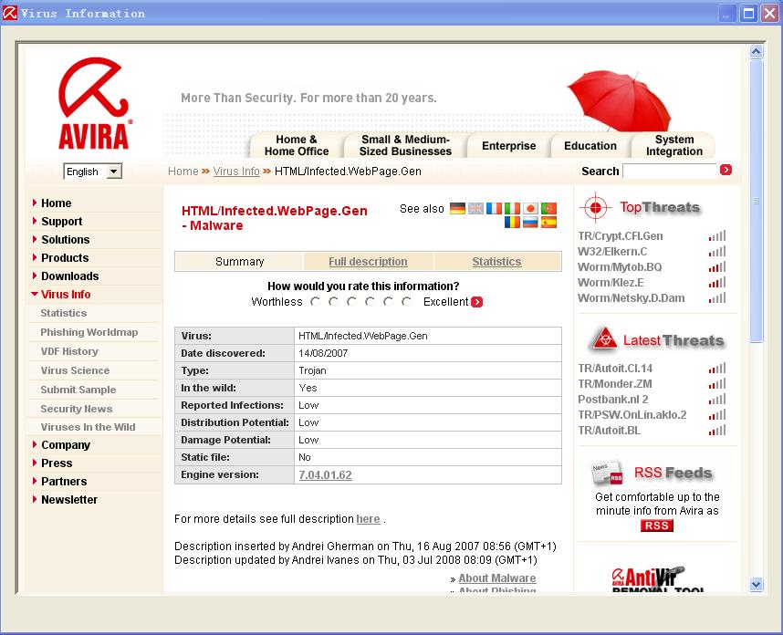
Task: Open the TR/PSW.OnLin.aklo.2 threat link
Action: [632, 415]
